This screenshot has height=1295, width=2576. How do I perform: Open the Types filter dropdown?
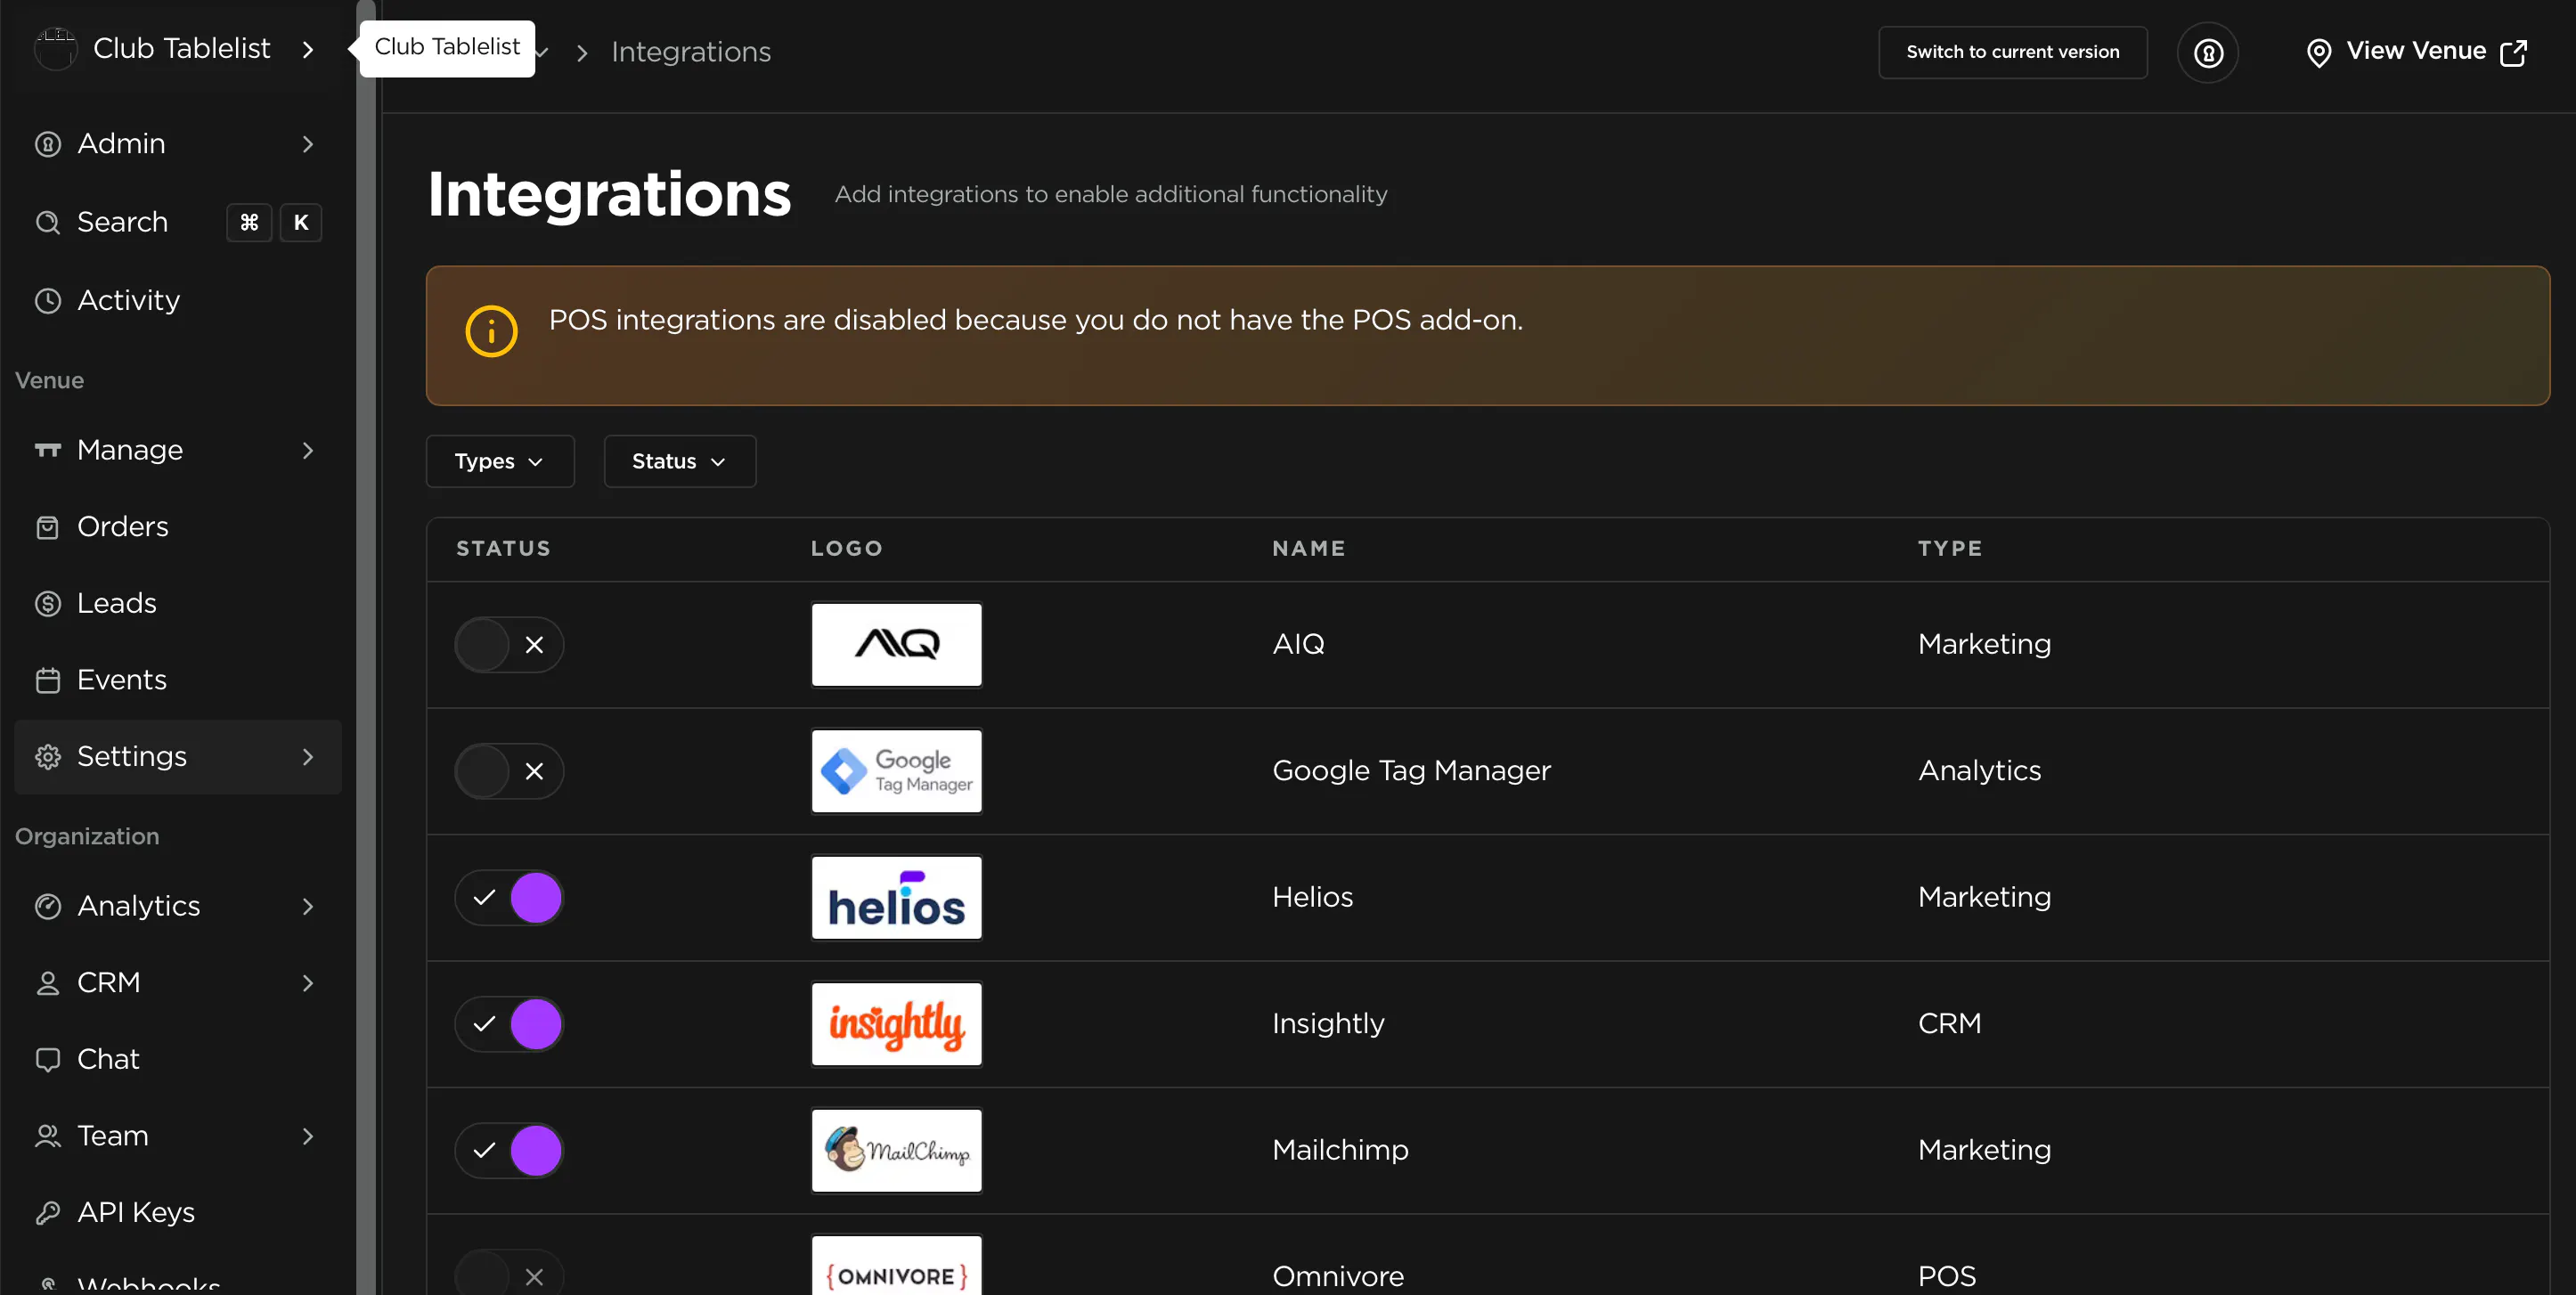coord(499,461)
